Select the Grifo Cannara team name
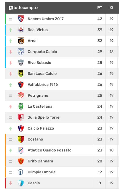 pyautogui.click(x=40, y=161)
